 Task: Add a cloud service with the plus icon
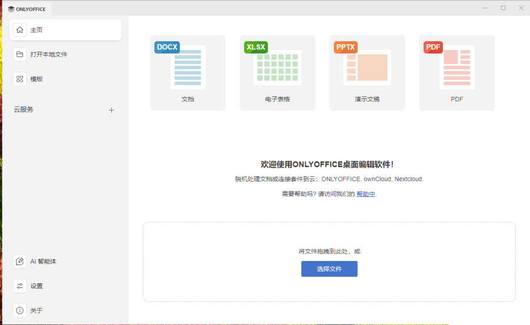tap(111, 110)
